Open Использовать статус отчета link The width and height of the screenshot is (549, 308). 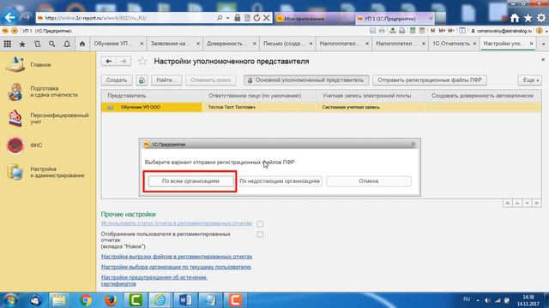click(x=177, y=223)
